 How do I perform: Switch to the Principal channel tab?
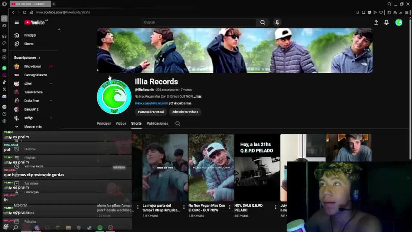point(104,123)
